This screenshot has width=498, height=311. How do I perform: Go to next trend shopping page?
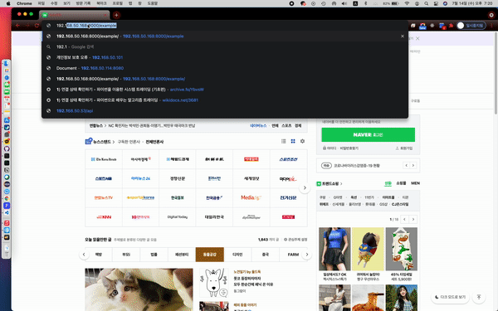(x=413, y=219)
